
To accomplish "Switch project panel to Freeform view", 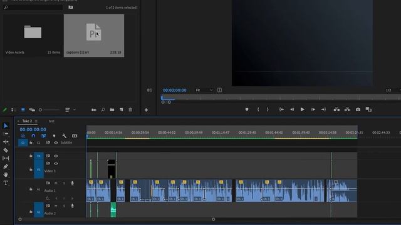I will click(x=32, y=110).
